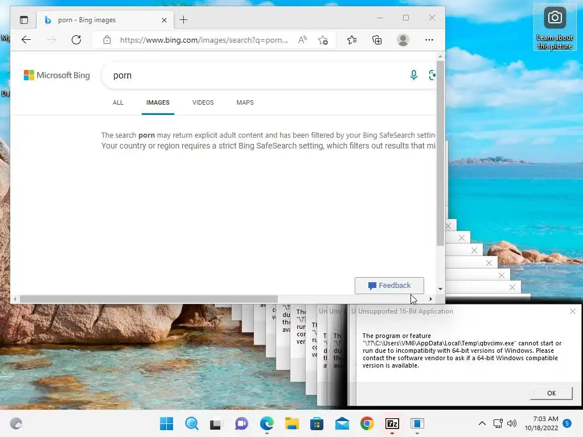This screenshot has height=437, width=583.
Task: Close the 'porn - Bing images' tab
Action: coord(164,20)
